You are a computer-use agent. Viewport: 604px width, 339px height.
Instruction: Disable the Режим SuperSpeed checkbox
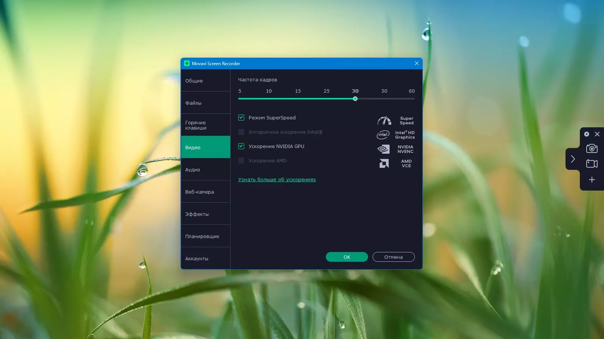coord(241,118)
